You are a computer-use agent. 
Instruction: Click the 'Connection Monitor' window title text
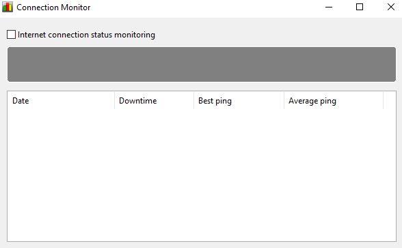53,7
